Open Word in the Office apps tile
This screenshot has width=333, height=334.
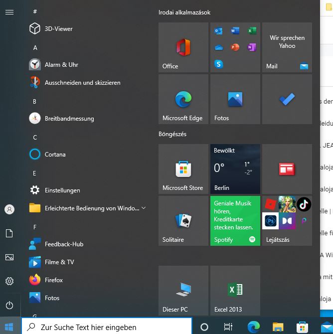click(x=235, y=31)
